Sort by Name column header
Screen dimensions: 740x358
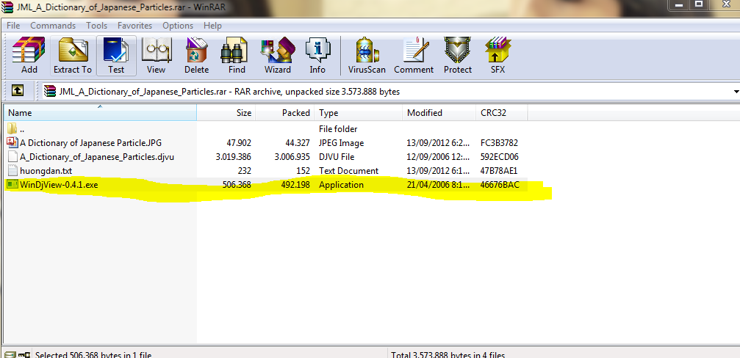pyautogui.click(x=100, y=113)
